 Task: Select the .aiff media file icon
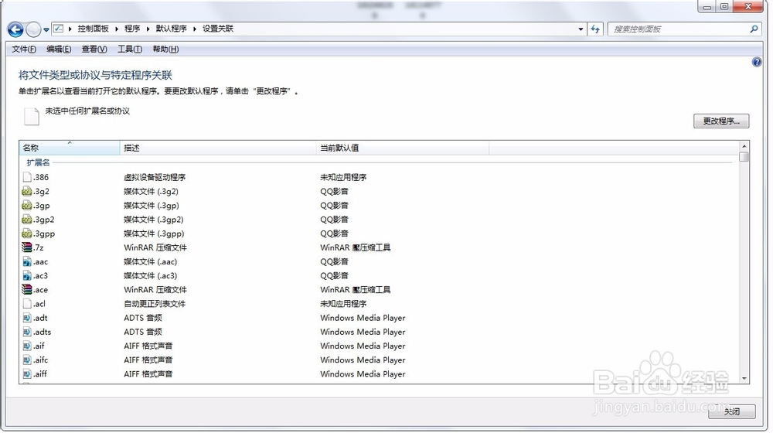[27, 374]
